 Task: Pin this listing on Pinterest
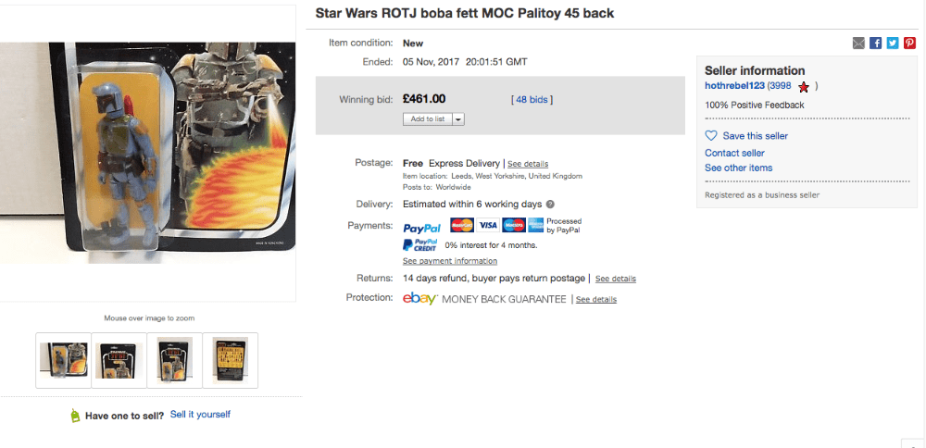(909, 44)
